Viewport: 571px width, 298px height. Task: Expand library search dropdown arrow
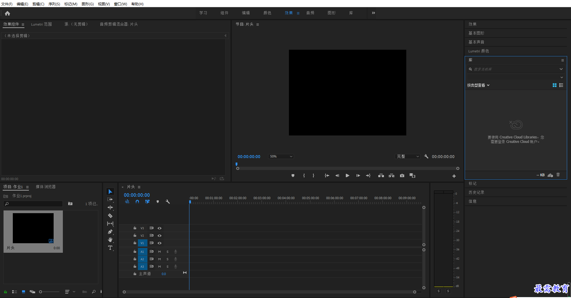[x=561, y=69]
